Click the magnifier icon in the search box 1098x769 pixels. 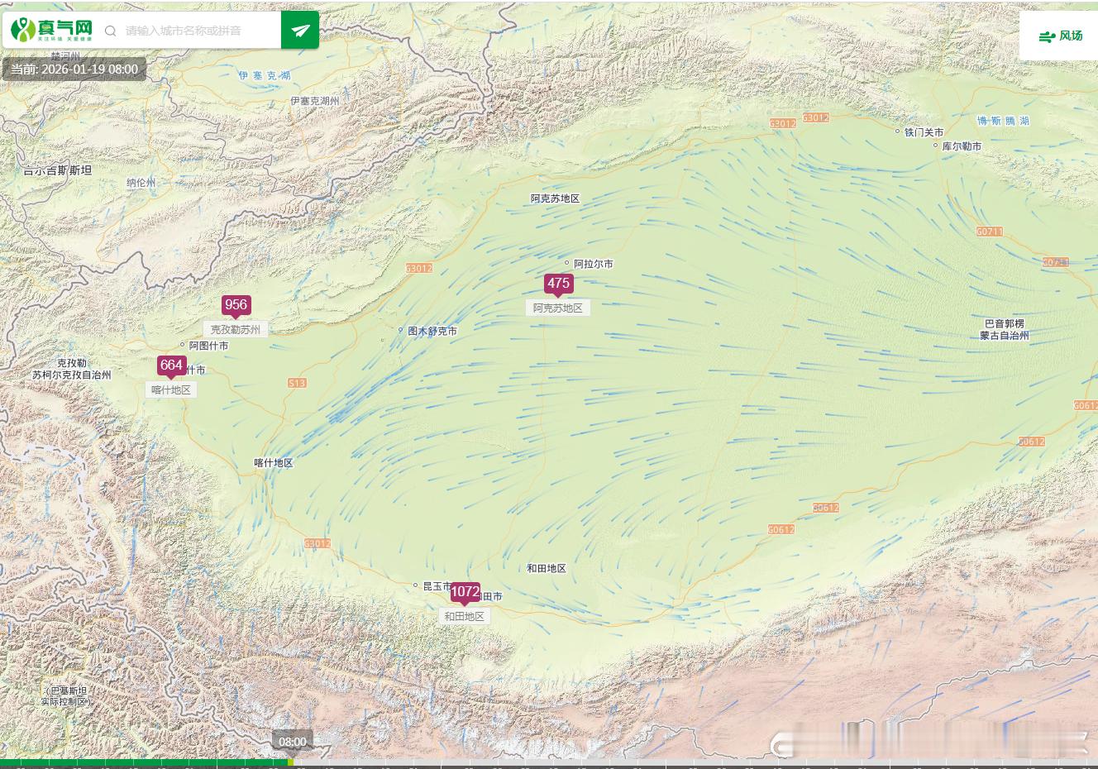click(110, 31)
